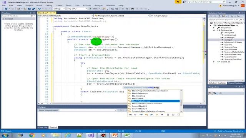Select Microsoft.CSharp reference in Solution Explorer
Screen dimensions: 246x138
coord(233,42)
